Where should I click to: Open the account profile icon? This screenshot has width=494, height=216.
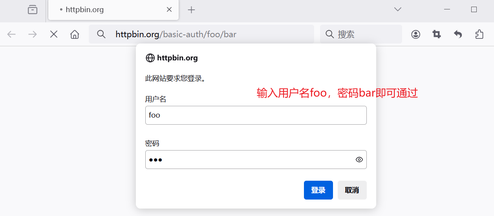tap(416, 34)
